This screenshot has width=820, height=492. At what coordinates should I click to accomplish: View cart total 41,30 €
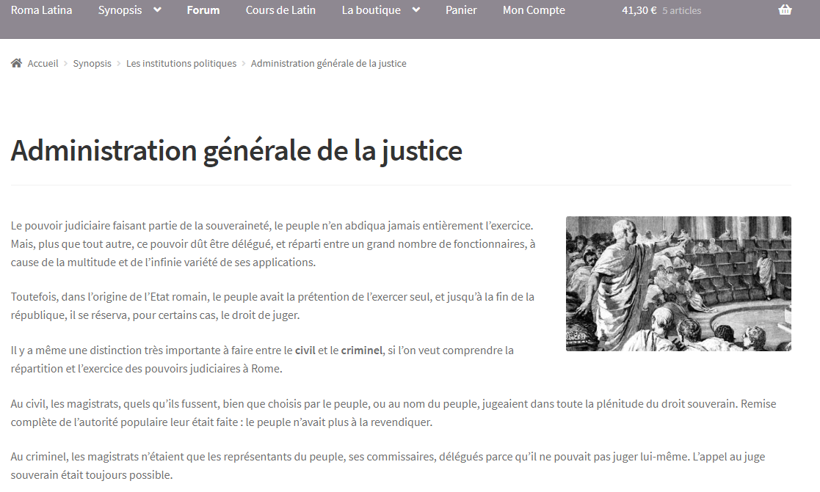click(x=639, y=10)
